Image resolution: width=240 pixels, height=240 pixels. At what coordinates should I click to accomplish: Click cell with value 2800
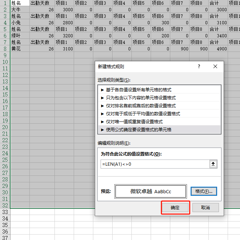(64, 22)
